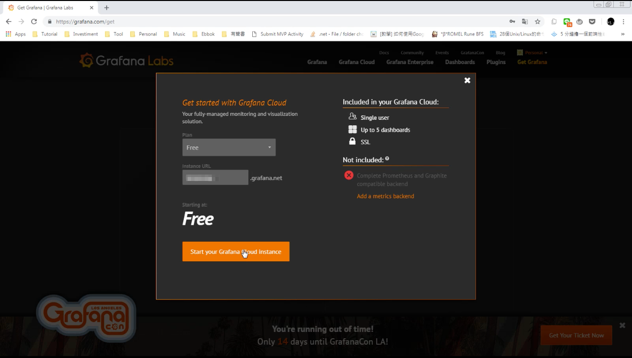Open the 28 Unix/Linux bookmark
The width and height of the screenshot is (632, 358).
[517, 34]
